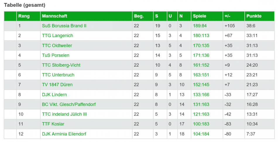Open the TuS Porselen team link
Viewport: 278px width, 142px height.
click(56, 55)
